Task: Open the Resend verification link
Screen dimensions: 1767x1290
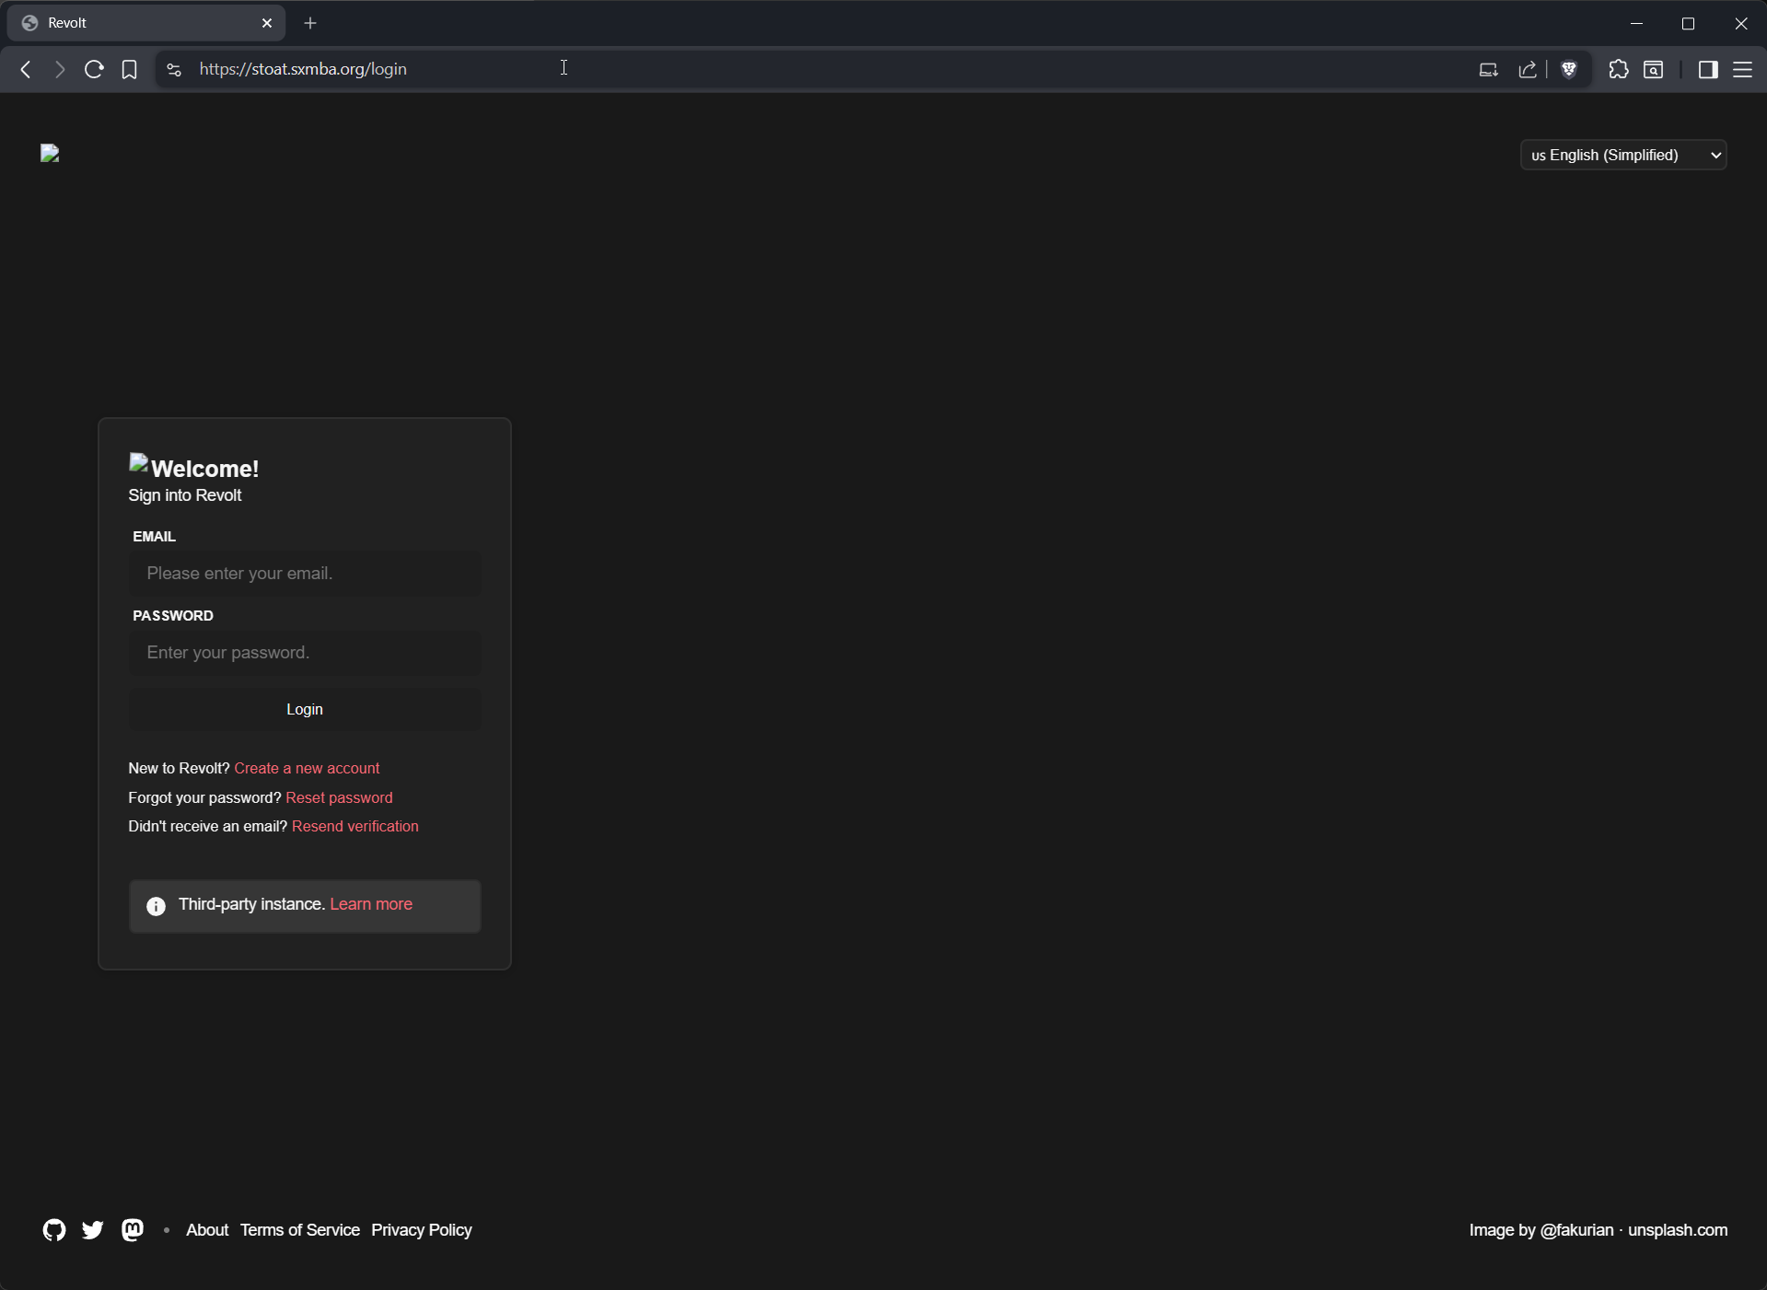Action: click(355, 826)
